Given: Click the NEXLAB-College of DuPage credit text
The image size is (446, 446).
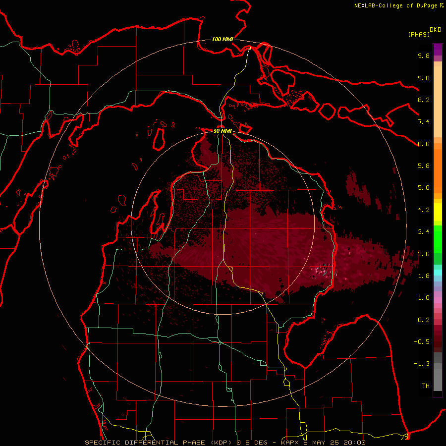Looking at the screenshot, I should pyautogui.click(x=395, y=5).
